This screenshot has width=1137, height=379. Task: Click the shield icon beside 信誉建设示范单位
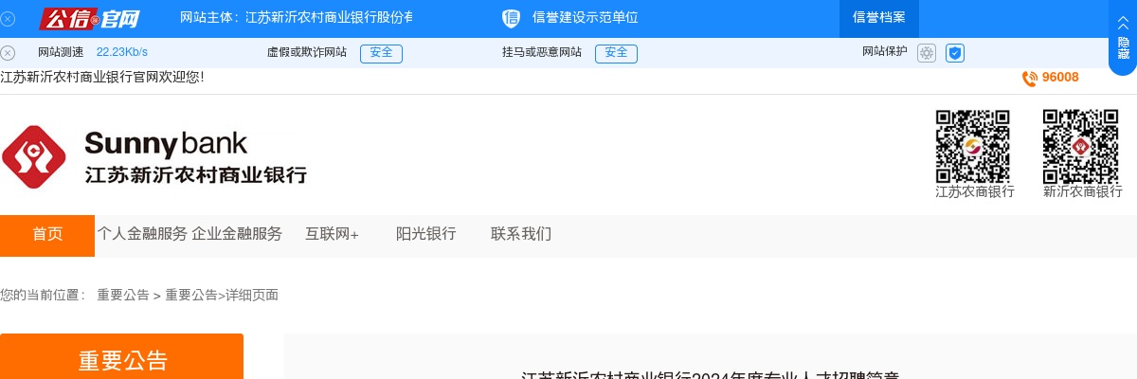[x=511, y=18]
